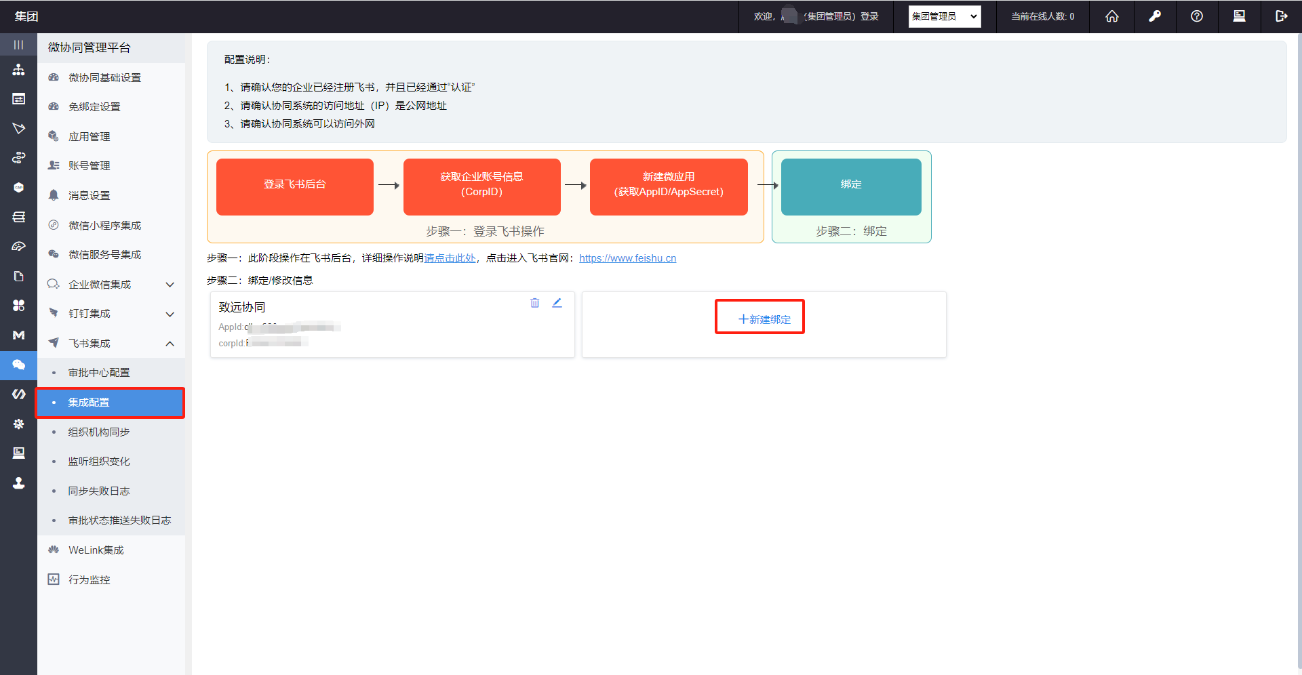Go to the home page icon
Image resolution: width=1302 pixels, height=675 pixels.
[x=1112, y=16]
